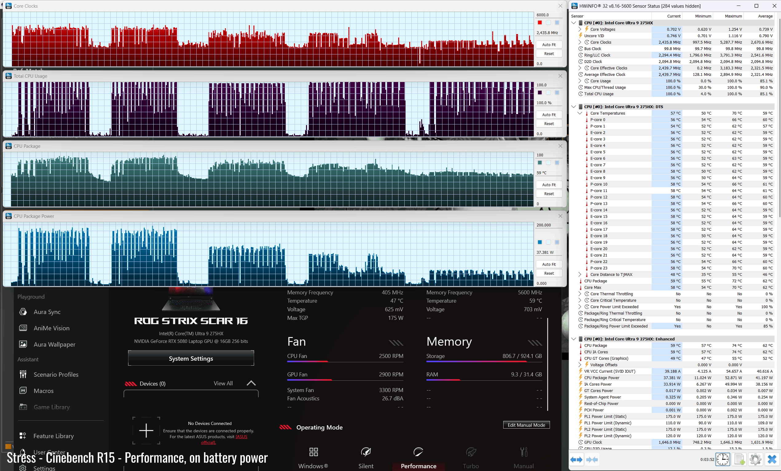The image size is (781, 471).
Task: Open HWiNFO sensor settings gear
Action: pos(755,460)
